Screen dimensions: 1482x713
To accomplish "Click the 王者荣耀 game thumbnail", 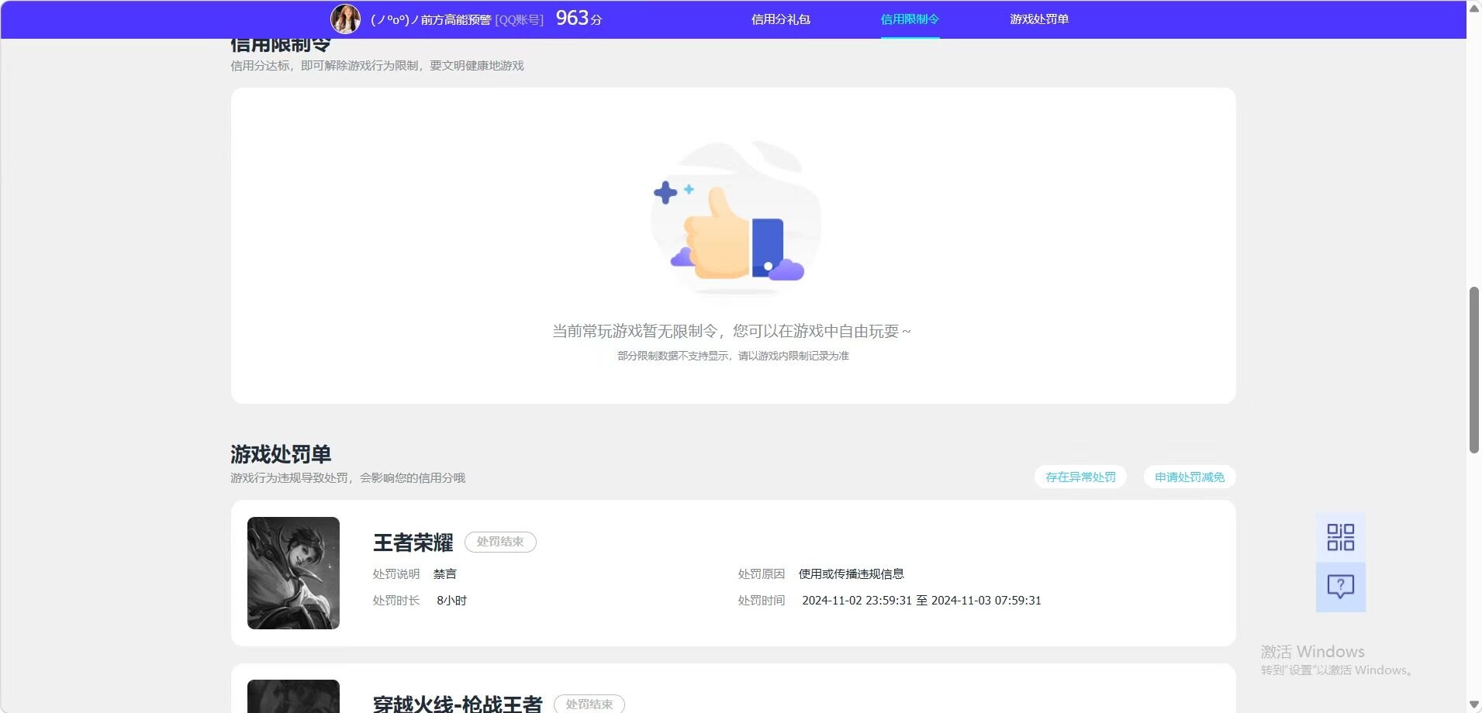I will [x=293, y=573].
